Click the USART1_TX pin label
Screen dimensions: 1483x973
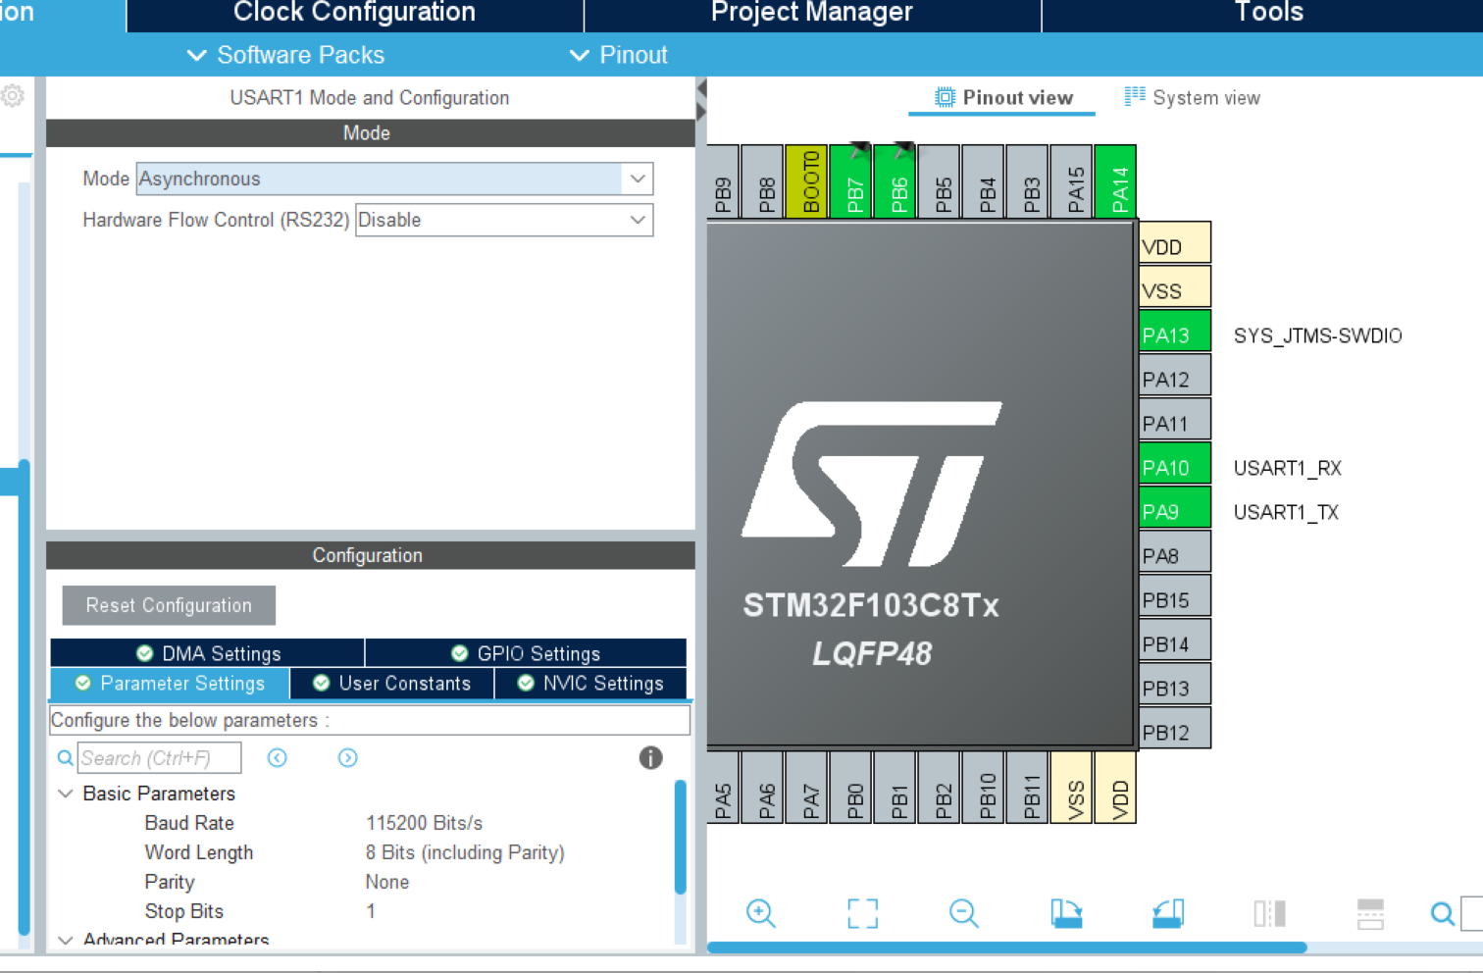click(x=1286, y=512)
